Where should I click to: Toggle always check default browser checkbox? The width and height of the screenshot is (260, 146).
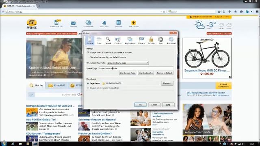tap(88, 52)
